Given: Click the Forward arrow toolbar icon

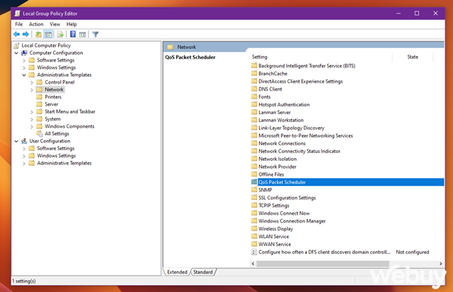Looking at the screenshot, I should pyautogui.click(x=26, y=34).
